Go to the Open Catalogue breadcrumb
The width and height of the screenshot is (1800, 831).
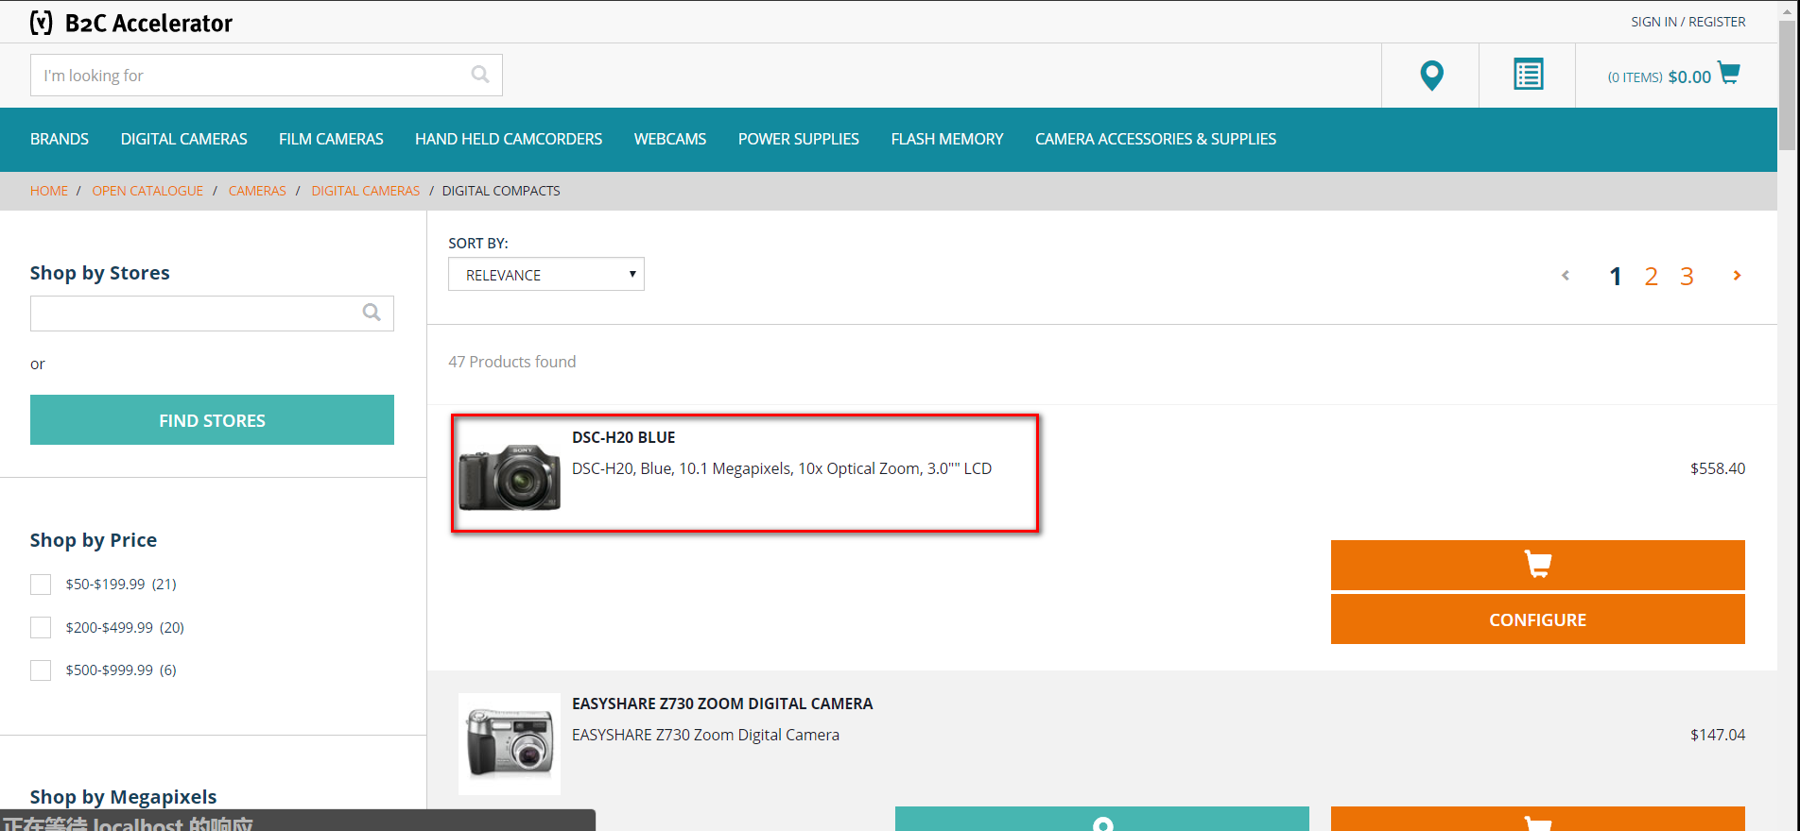pos(147,191)
